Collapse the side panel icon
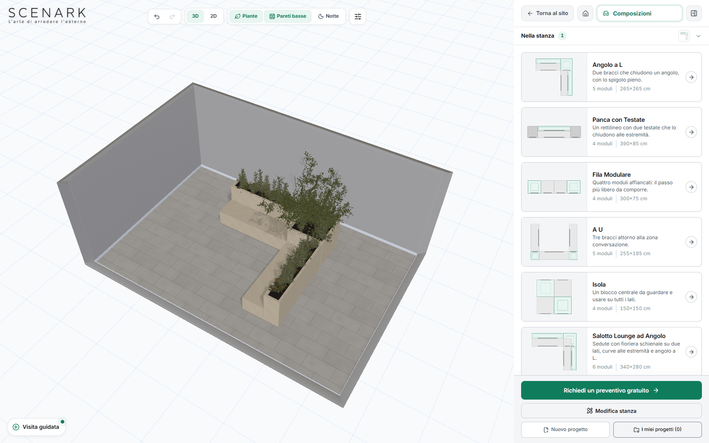This screenshot has height=443, width=709. coord(694,13)
